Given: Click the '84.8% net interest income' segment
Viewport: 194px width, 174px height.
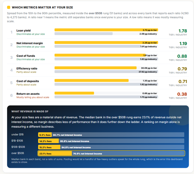Looking at the screenshot, I should click(122, 147).
